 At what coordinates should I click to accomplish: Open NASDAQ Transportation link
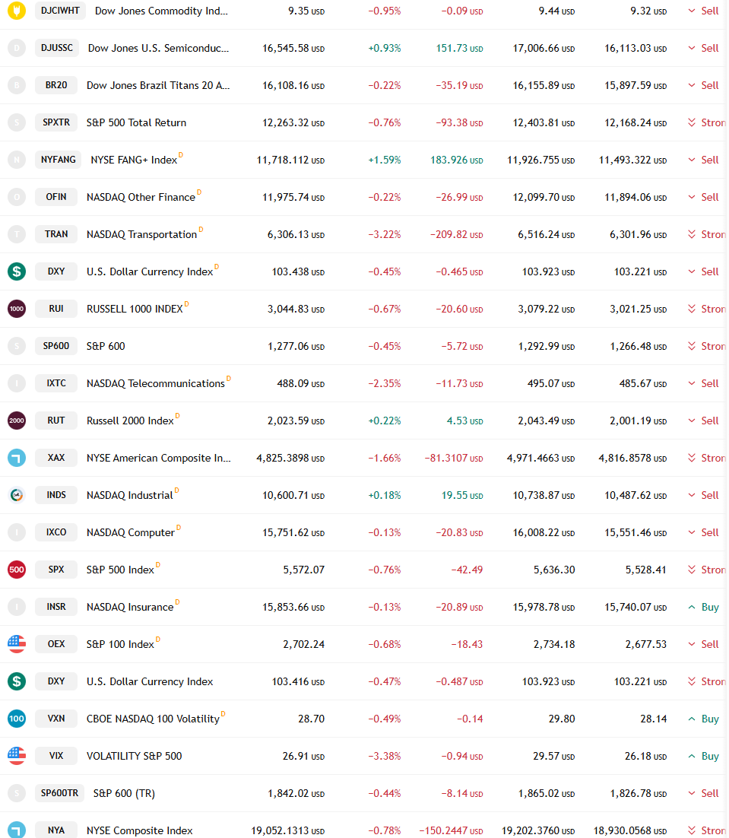coord(141,234)
